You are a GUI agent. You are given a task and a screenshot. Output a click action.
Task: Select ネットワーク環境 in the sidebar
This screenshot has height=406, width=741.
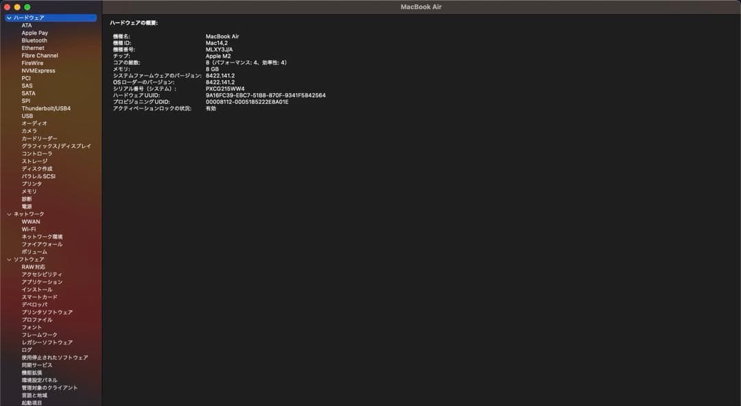[x=42, y=237]
